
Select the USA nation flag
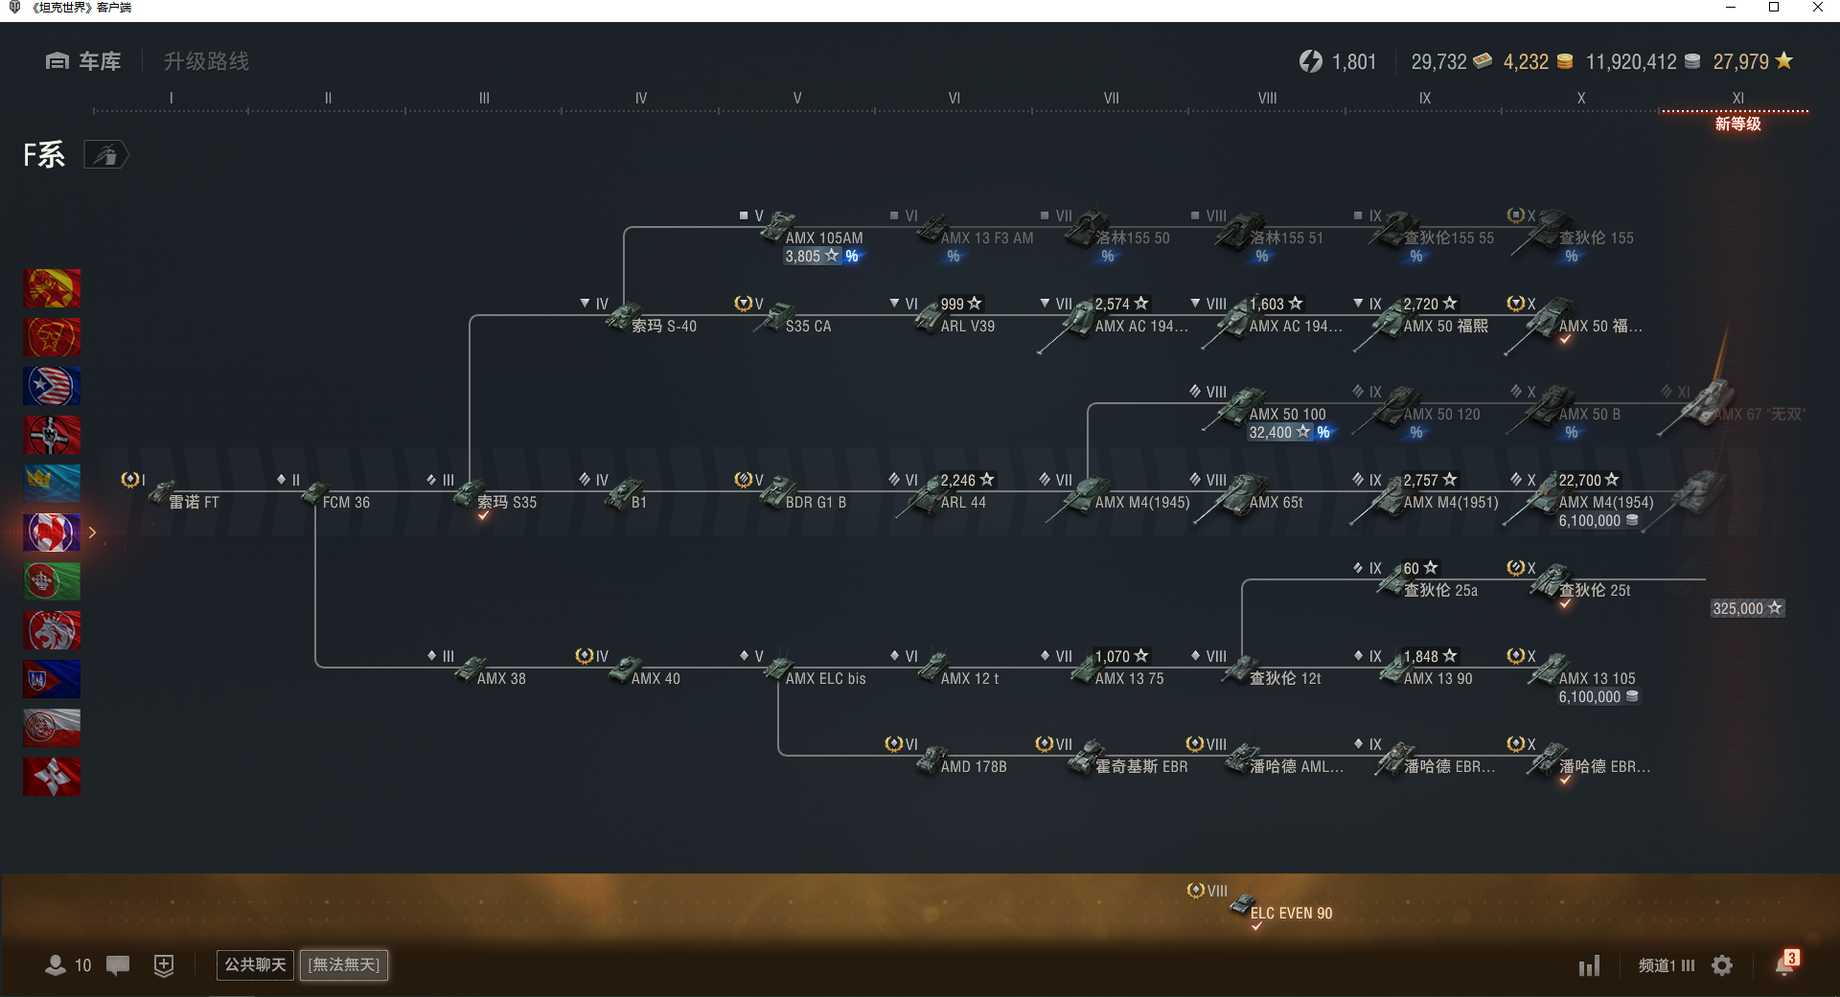coord(52,386)
